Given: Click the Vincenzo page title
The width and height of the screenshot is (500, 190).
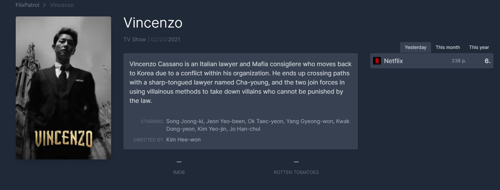Looking at the screenshot, I should (x=153, y=23).
